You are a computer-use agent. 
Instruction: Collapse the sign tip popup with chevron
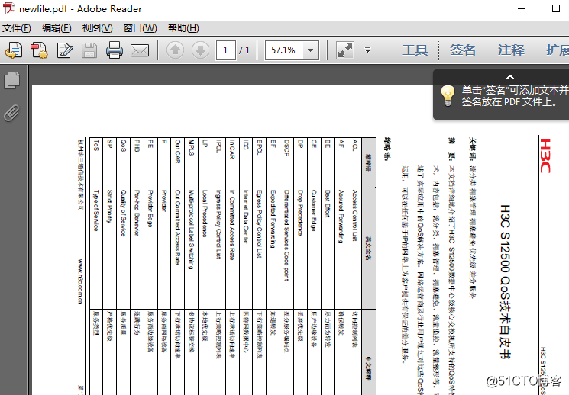[x=510, y=77]
